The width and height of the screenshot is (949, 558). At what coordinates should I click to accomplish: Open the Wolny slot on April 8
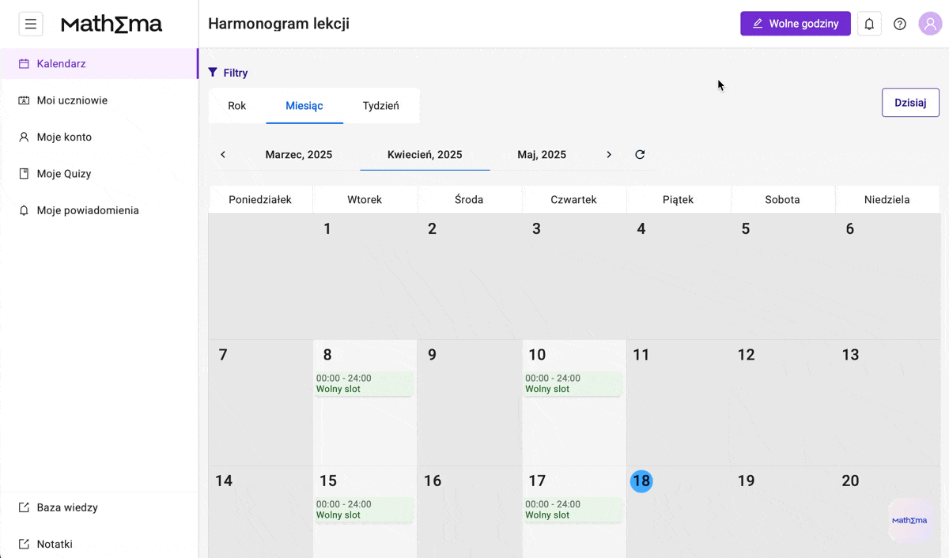pyautogui.click(x=364, y=383)
